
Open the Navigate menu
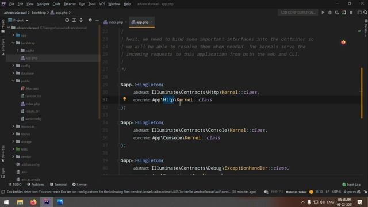coord(43,4)
